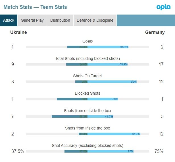Click Ukraine's 50% Blocked Shots bar
Viewport: 175px width, 162px height.
point(72,99)
